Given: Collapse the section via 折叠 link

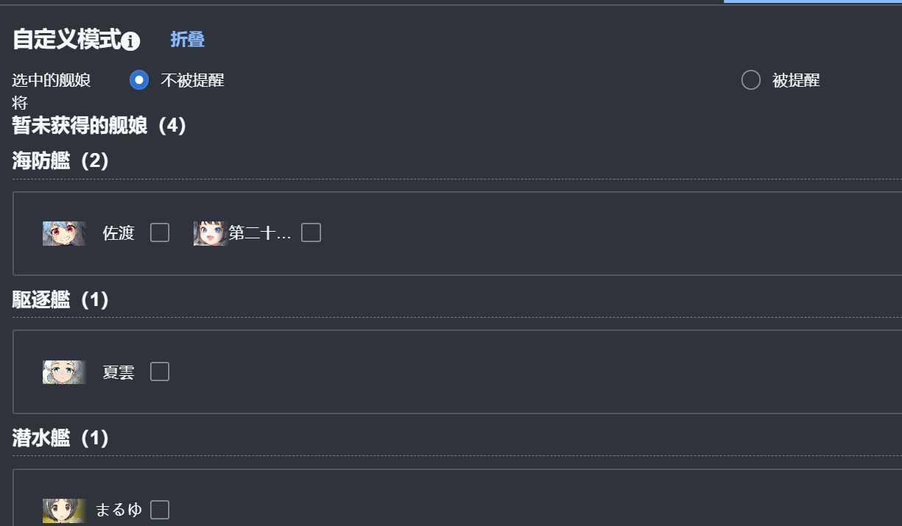Looking at the screenshot, I should point(188,40).
